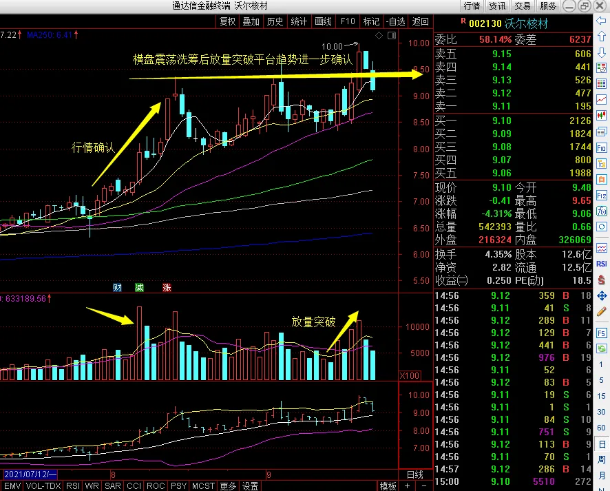The height and width of the screenshot is (491, 610).
Task: Click the F5 sidebar icon
Action: tap(602, 333)
